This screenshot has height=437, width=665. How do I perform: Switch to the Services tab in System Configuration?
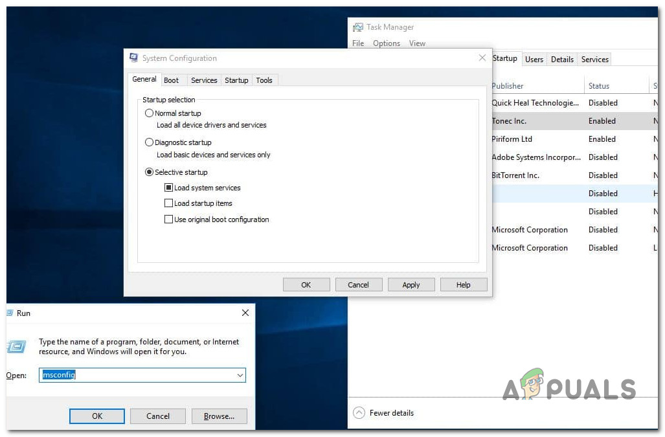click(x=204, y=80)
